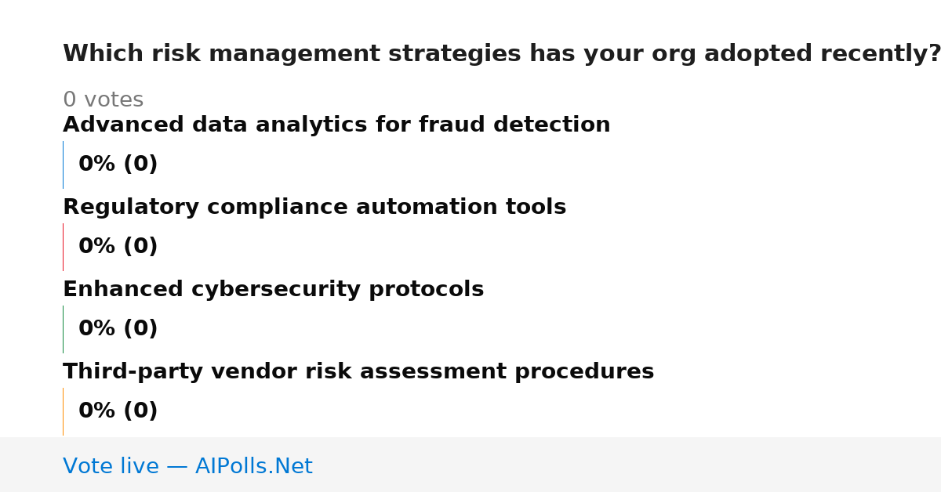Click the 0% percentage under Third-party vendor
The height and width of the screenshot is (492, 941).
coord(97,411)
